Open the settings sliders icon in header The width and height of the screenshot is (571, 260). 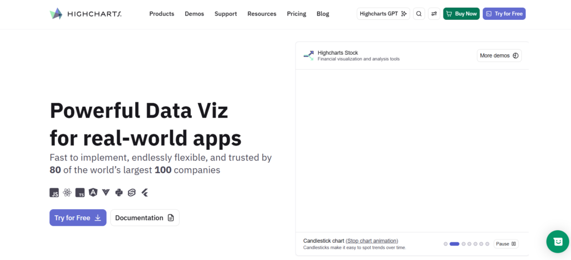(434, 14)
